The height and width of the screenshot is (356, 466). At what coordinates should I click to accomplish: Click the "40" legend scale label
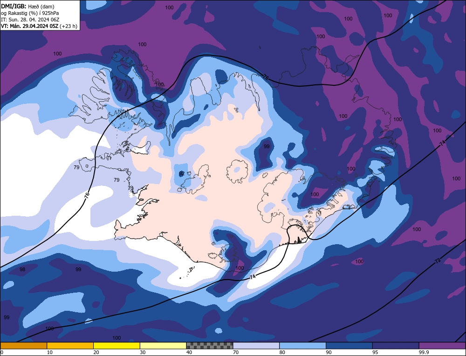coord(189,352)
